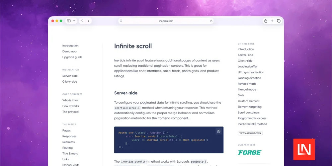This screenshot has height=166, width=332.
Task: Click THE BASICS sidebar label
Action: [69, 124]
